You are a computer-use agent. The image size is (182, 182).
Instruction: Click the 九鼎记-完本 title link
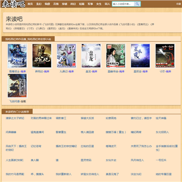click(67, 71)
